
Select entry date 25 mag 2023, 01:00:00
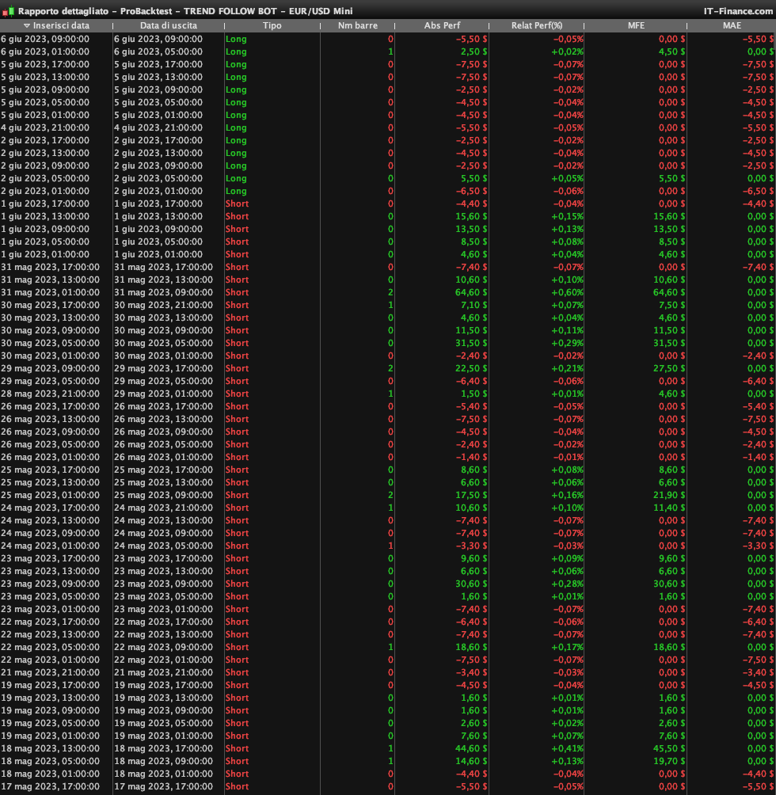[x=50, y=496]
